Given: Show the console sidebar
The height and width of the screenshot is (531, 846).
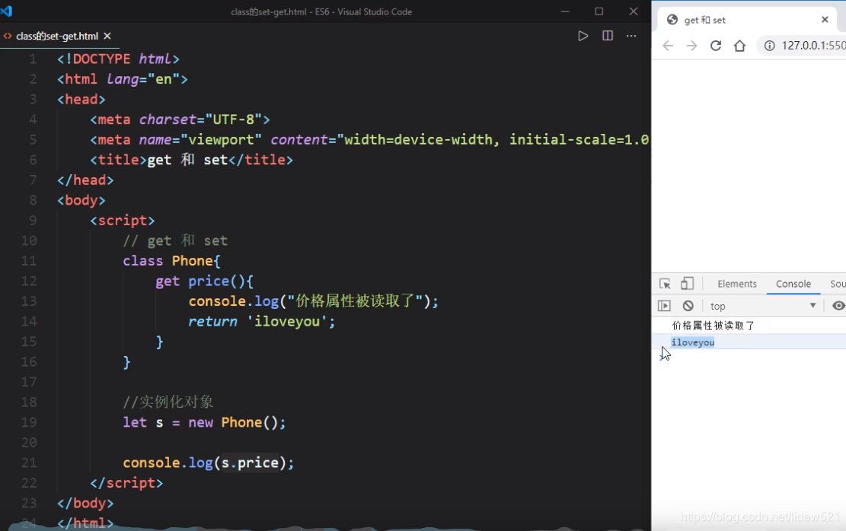Looking at the screenshot, I should 664,307.
